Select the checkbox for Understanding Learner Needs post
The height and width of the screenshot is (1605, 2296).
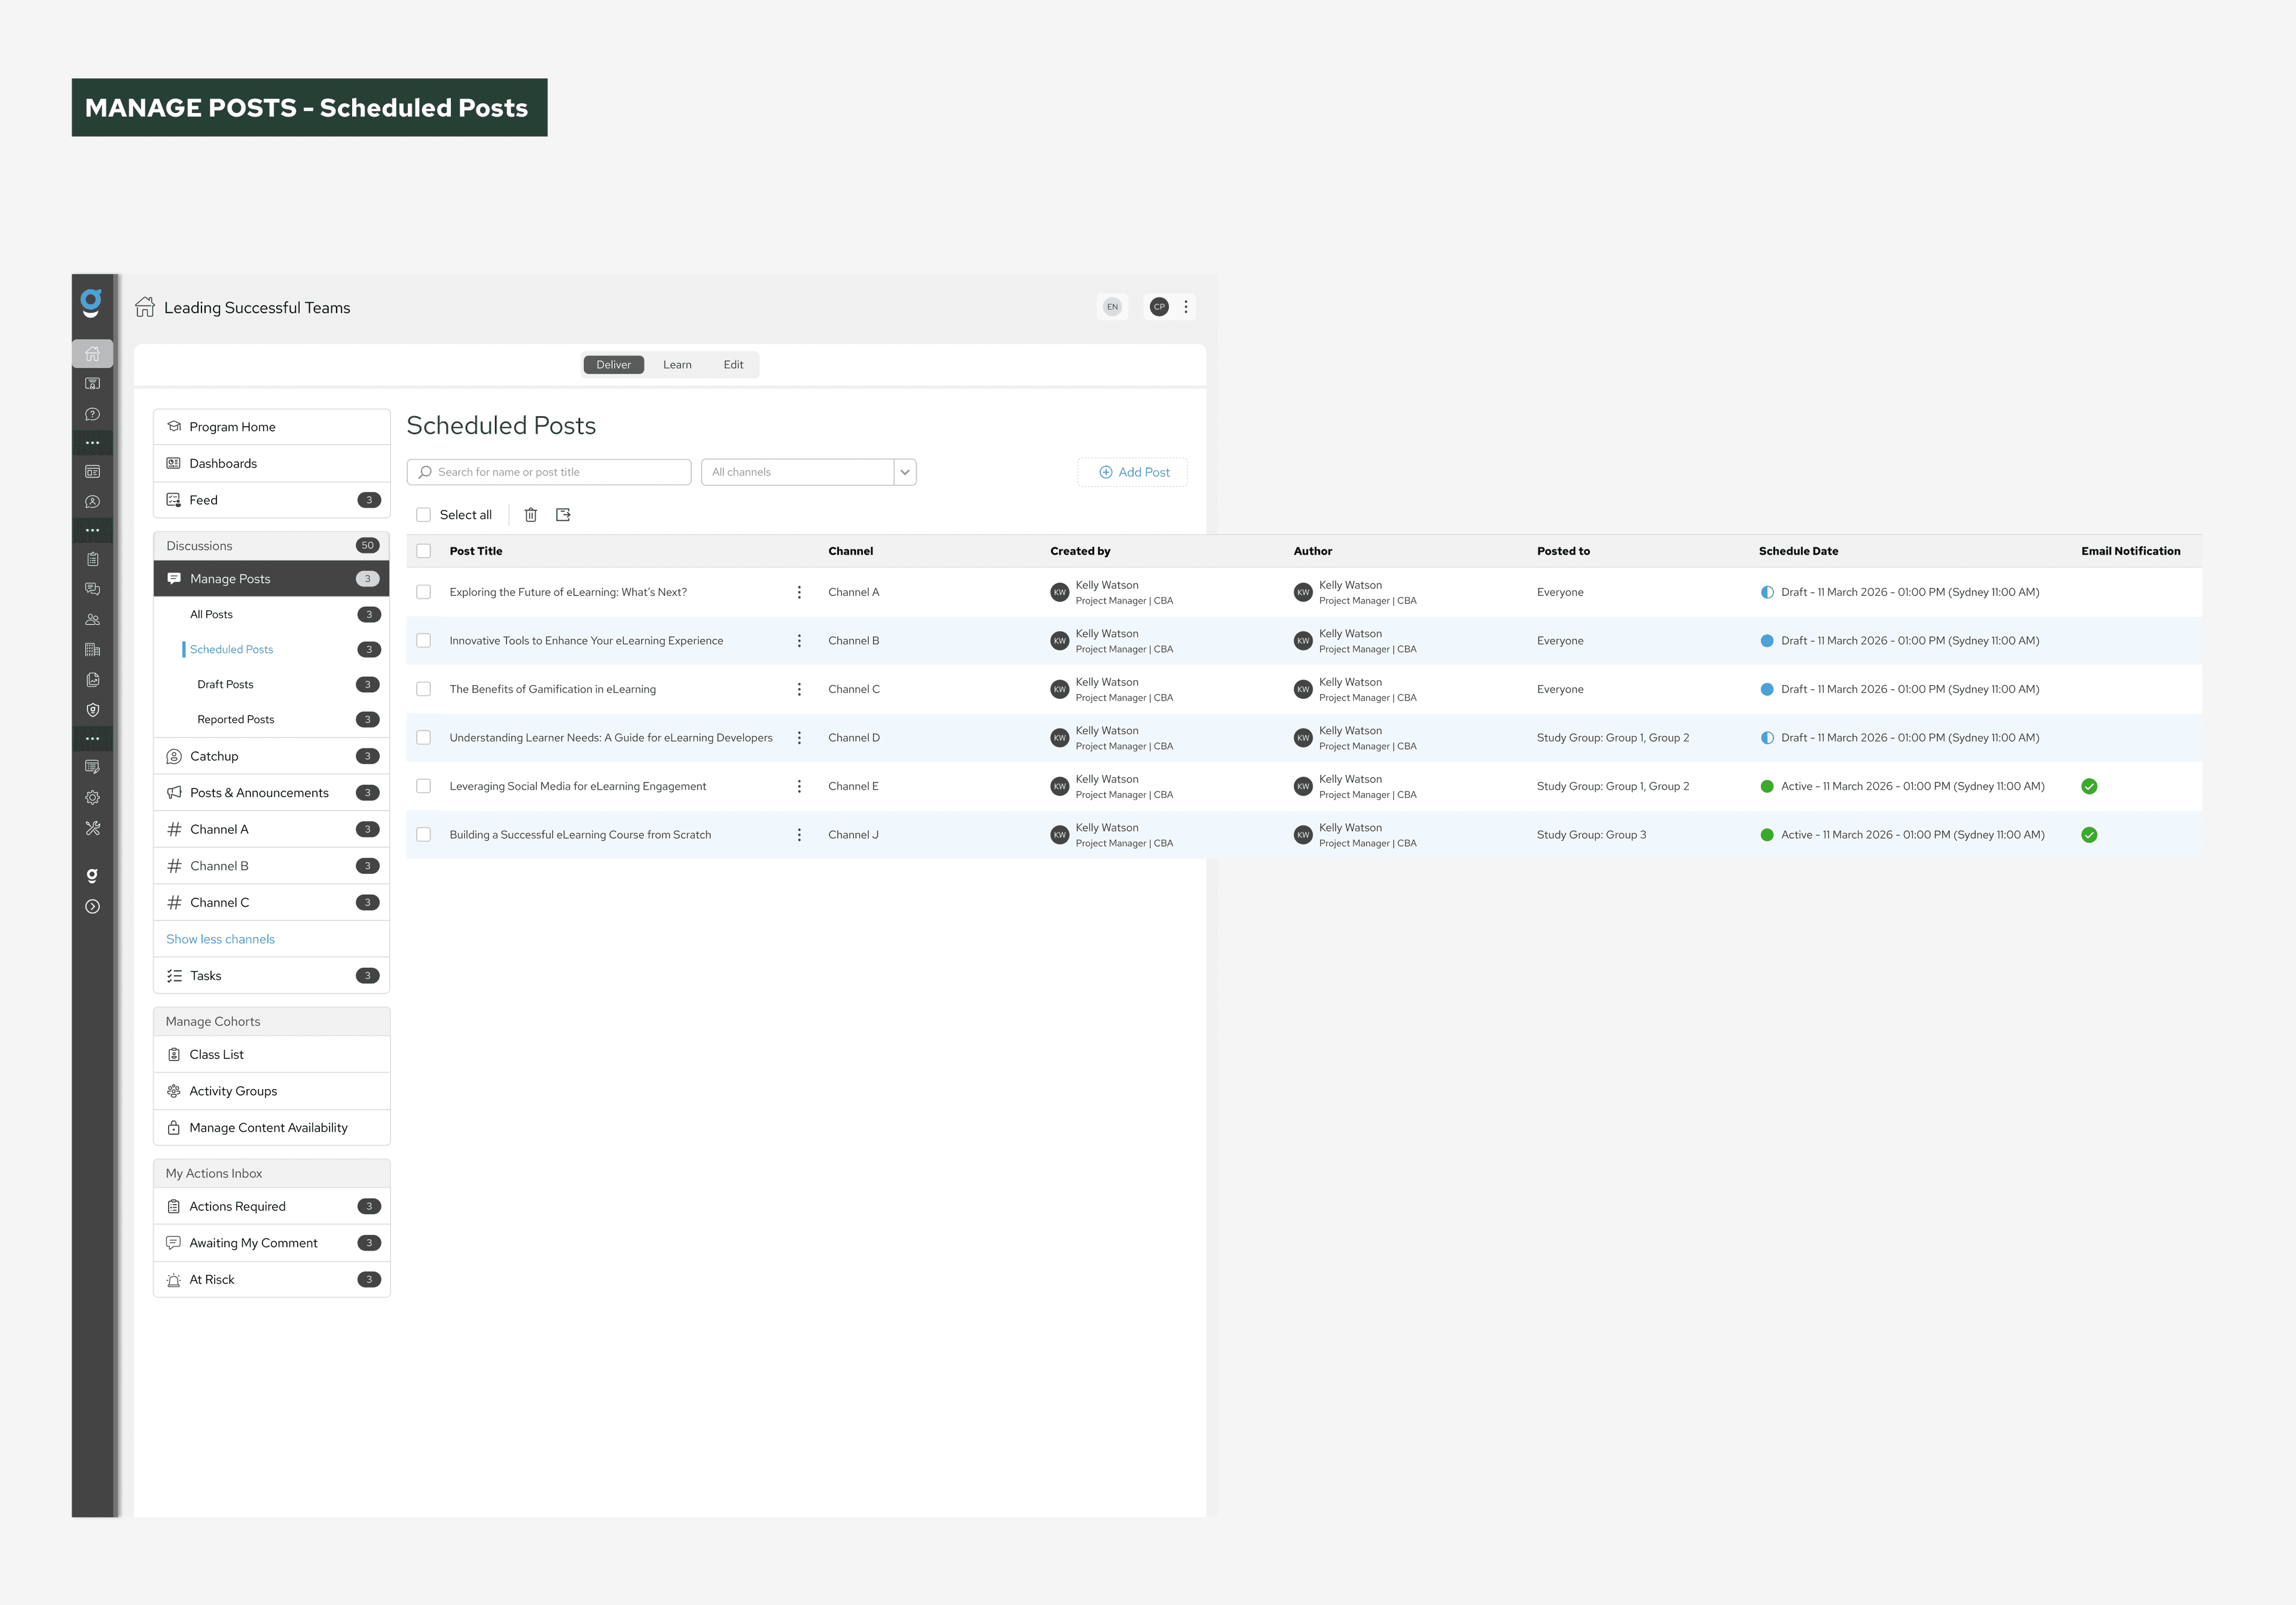pos(424,738)
